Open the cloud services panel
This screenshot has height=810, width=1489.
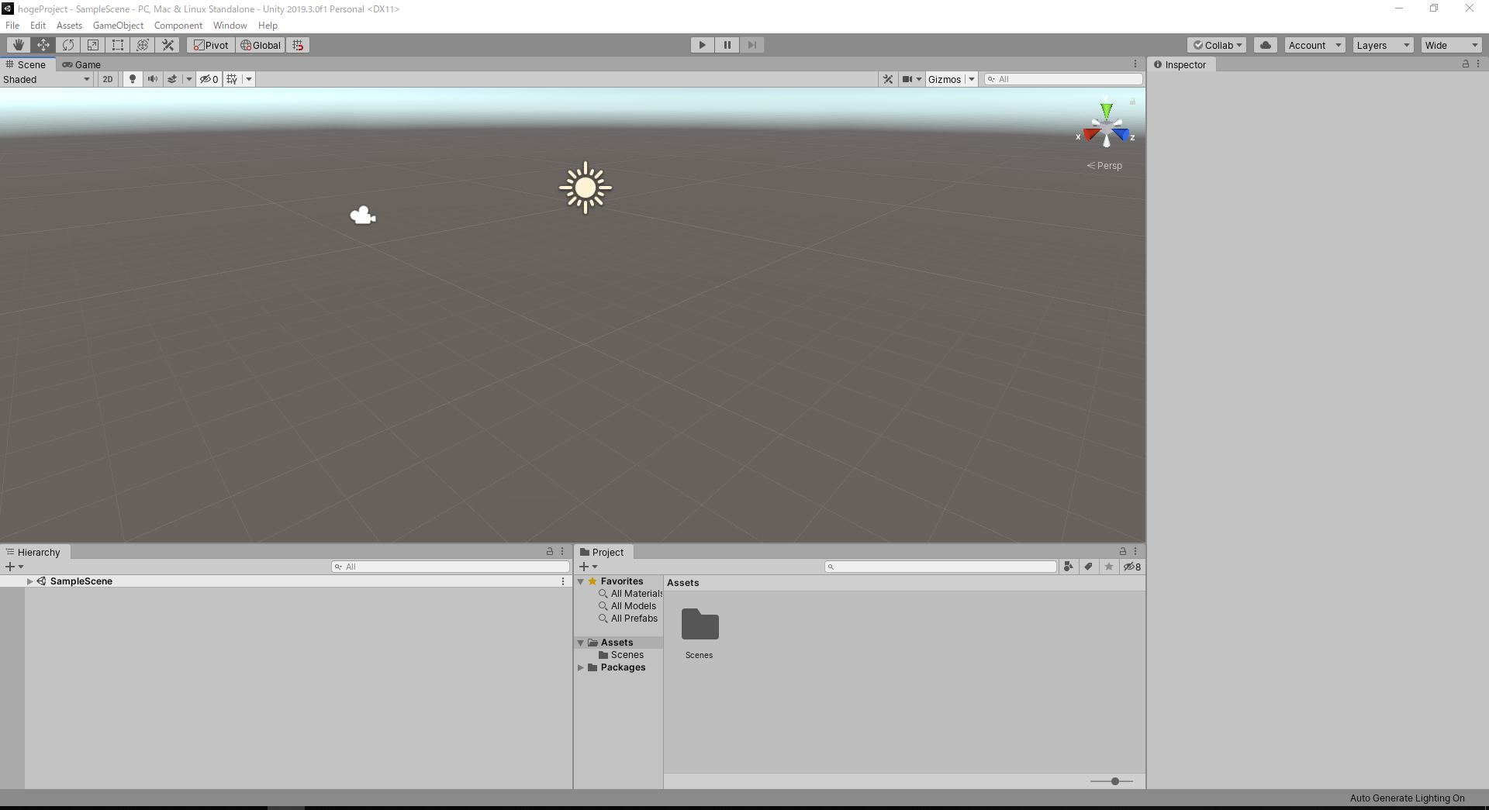click(x=1266, y=45)
